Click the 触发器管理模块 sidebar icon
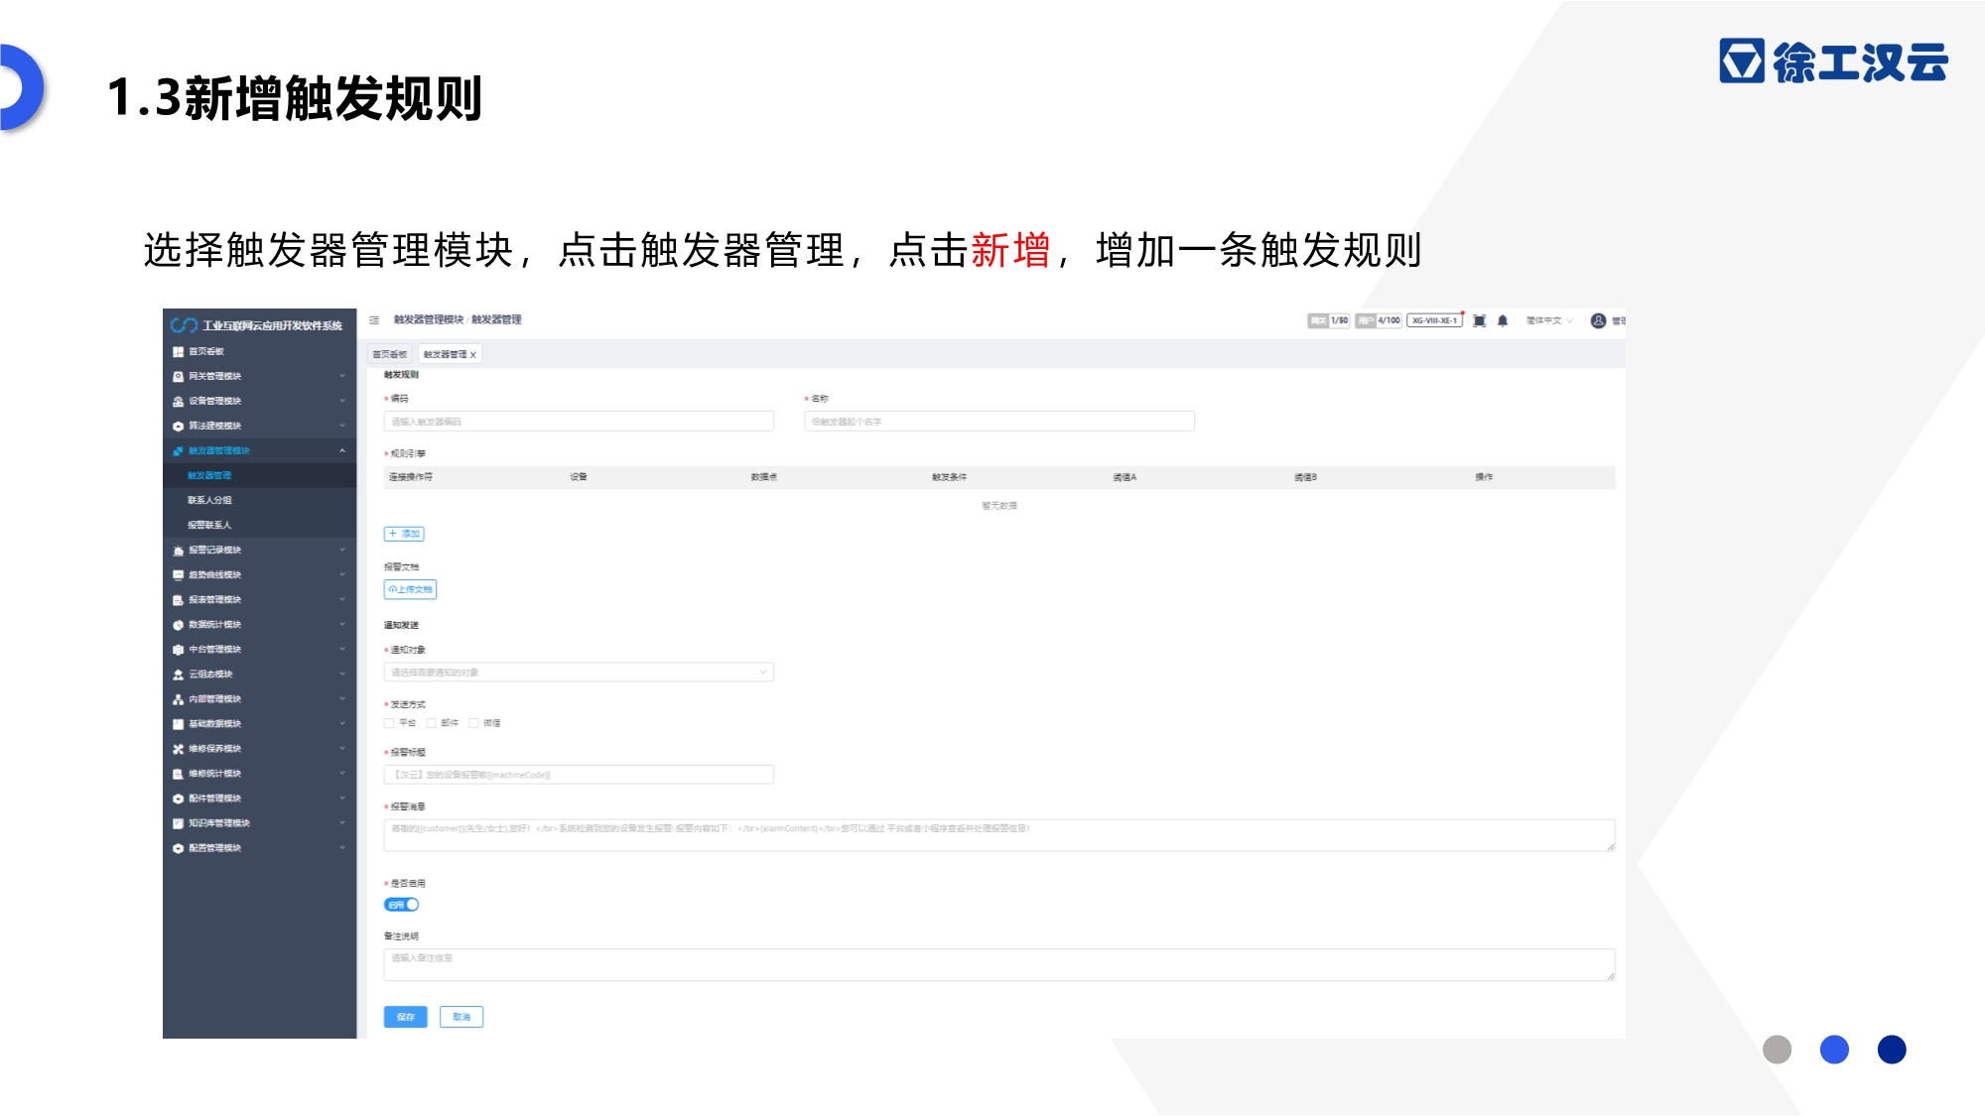Image resolution: width=1985 pixels, height=1116 pixels. pos(179,451)
